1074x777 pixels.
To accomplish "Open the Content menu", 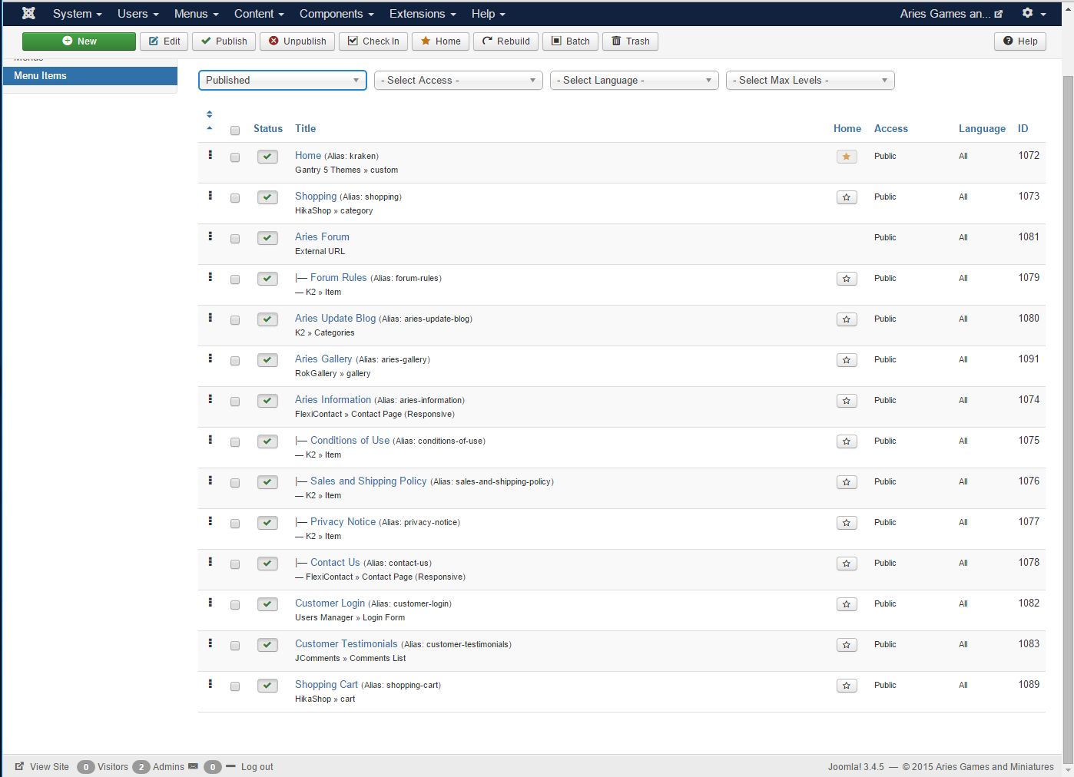I will [259, 14].
